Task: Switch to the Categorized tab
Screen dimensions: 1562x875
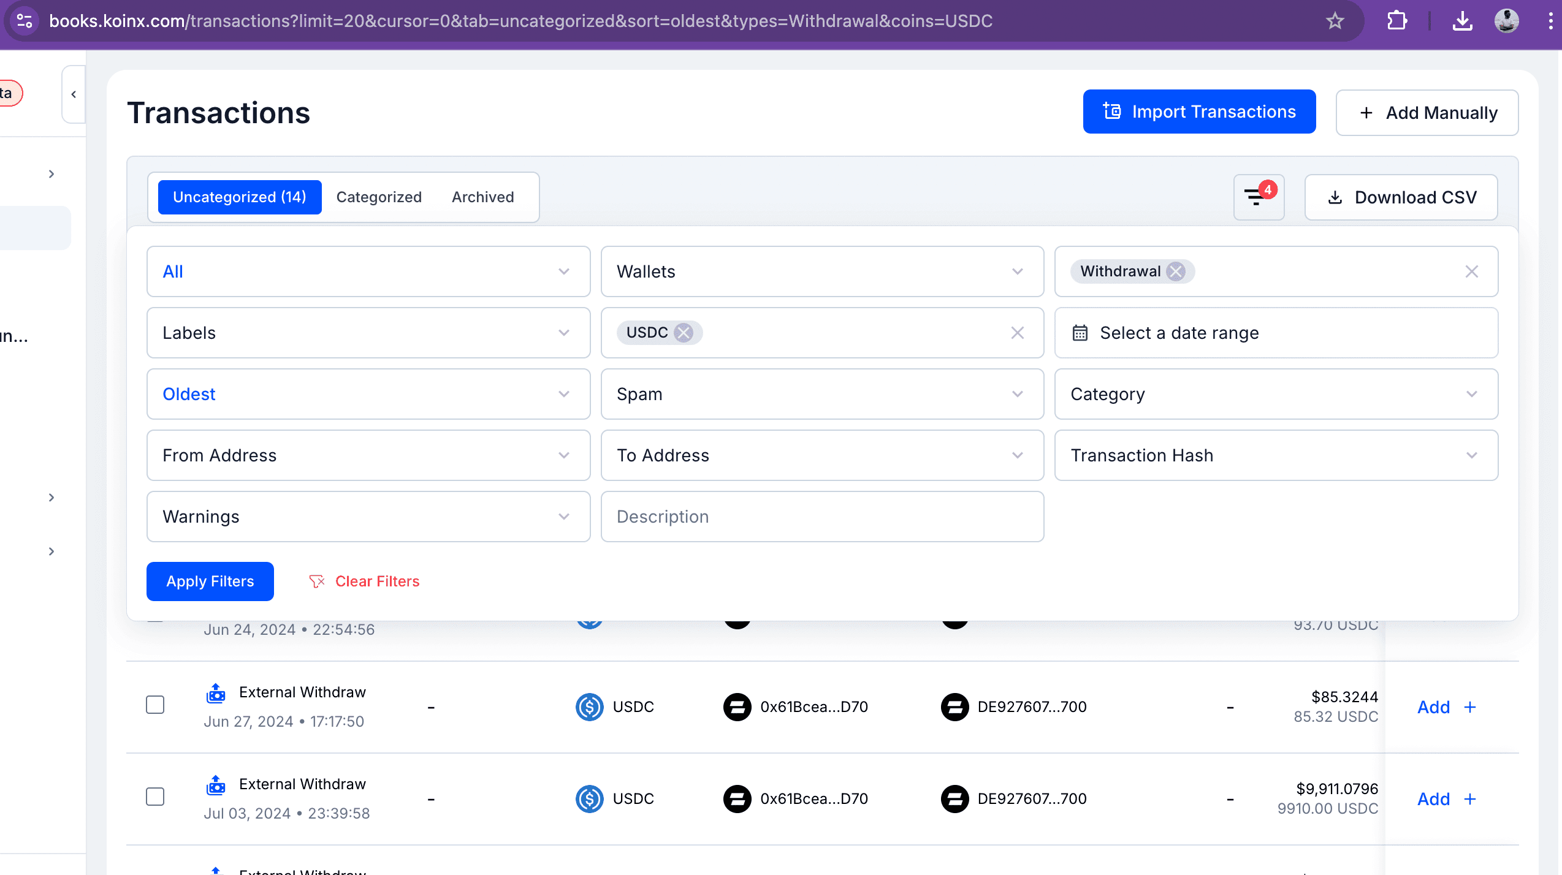Action: tap(379, 197)
